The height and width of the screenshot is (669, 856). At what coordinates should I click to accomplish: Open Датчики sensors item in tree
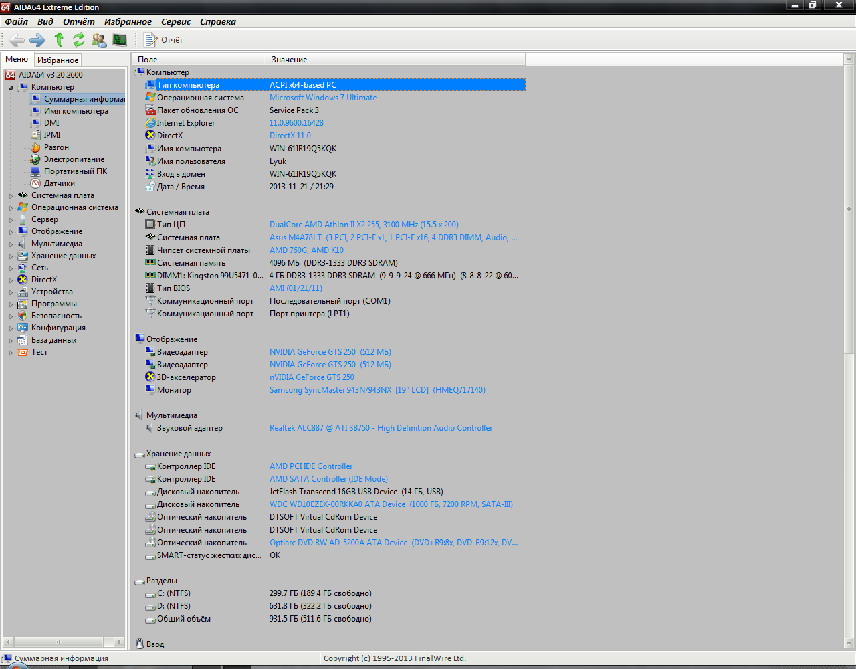(x=59, y=183)
